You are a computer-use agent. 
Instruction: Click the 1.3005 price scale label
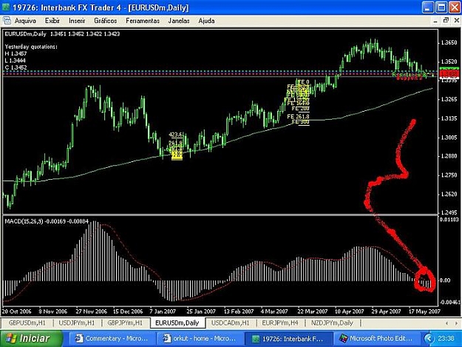pyautogui.click(x=449, y=138)
